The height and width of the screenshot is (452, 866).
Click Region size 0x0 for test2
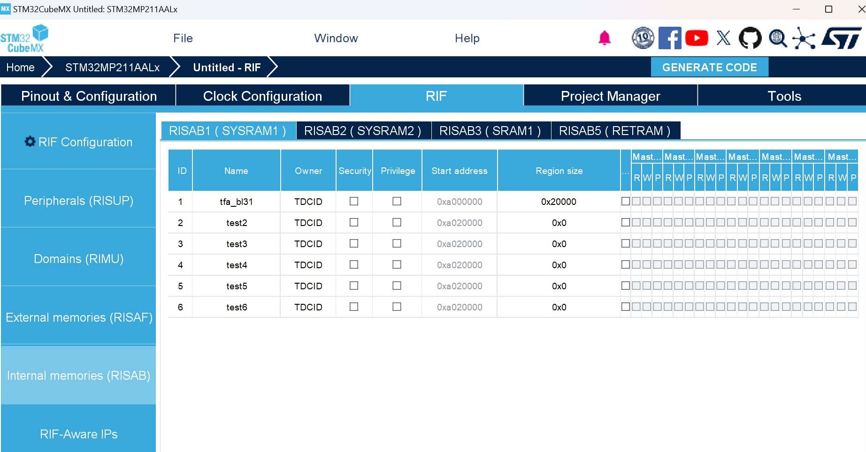tap(559, 223)
